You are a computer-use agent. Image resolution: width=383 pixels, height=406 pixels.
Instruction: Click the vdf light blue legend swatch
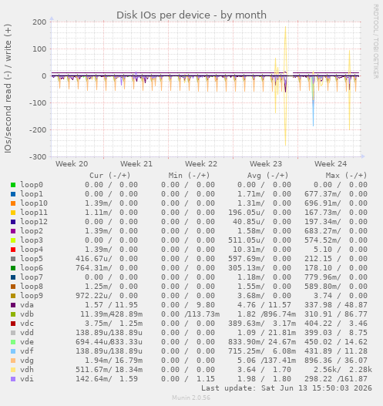tap(13, 351)
